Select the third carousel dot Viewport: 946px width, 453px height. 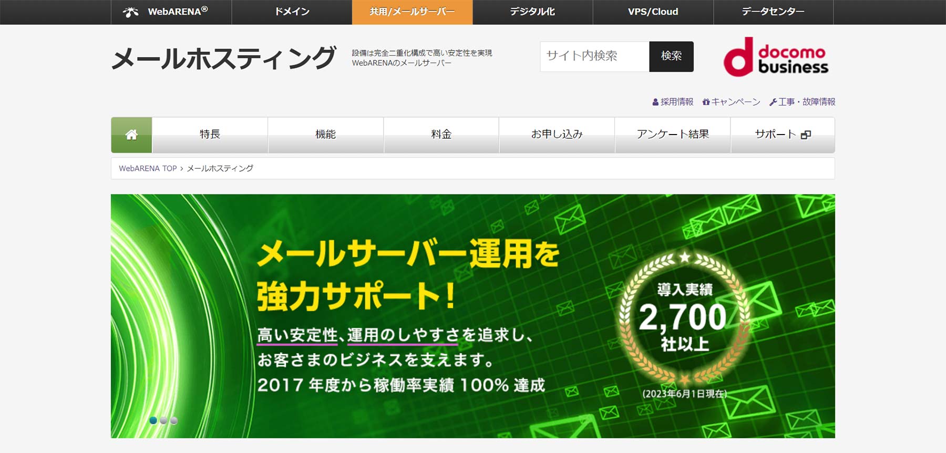174,420
